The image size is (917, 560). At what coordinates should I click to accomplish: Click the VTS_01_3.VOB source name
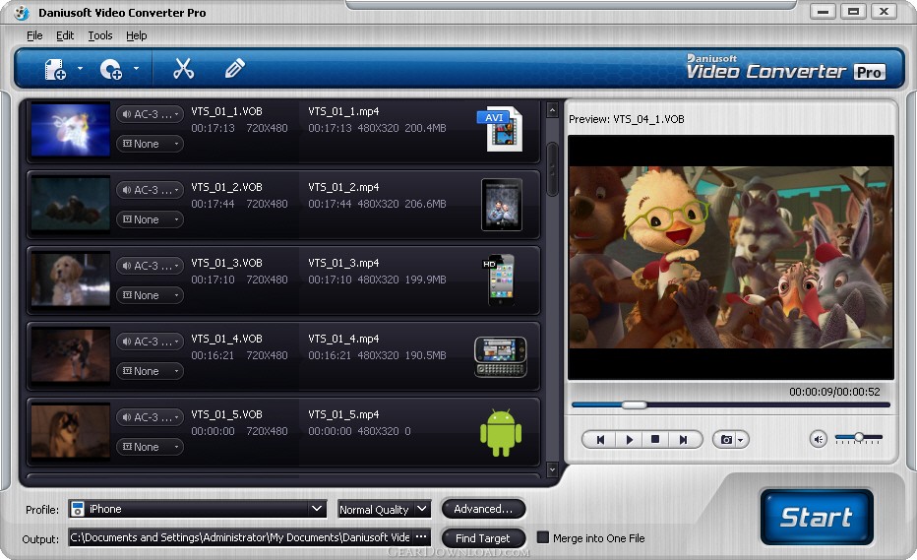(x=226, y=263)
